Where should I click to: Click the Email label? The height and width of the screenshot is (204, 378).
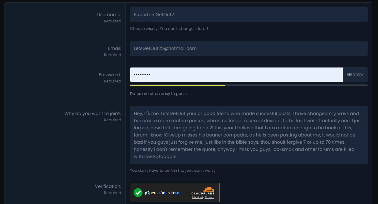115,48
